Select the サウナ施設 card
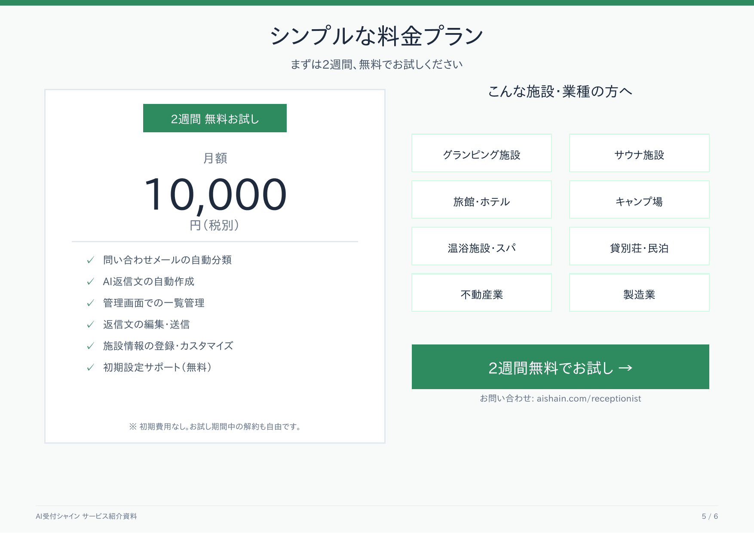This screenshot has width=754, height=533. [x=639, y=153]
